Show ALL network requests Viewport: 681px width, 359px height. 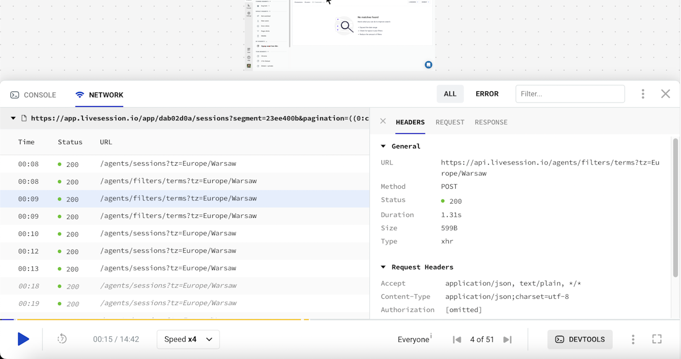[x=450, y=94]
